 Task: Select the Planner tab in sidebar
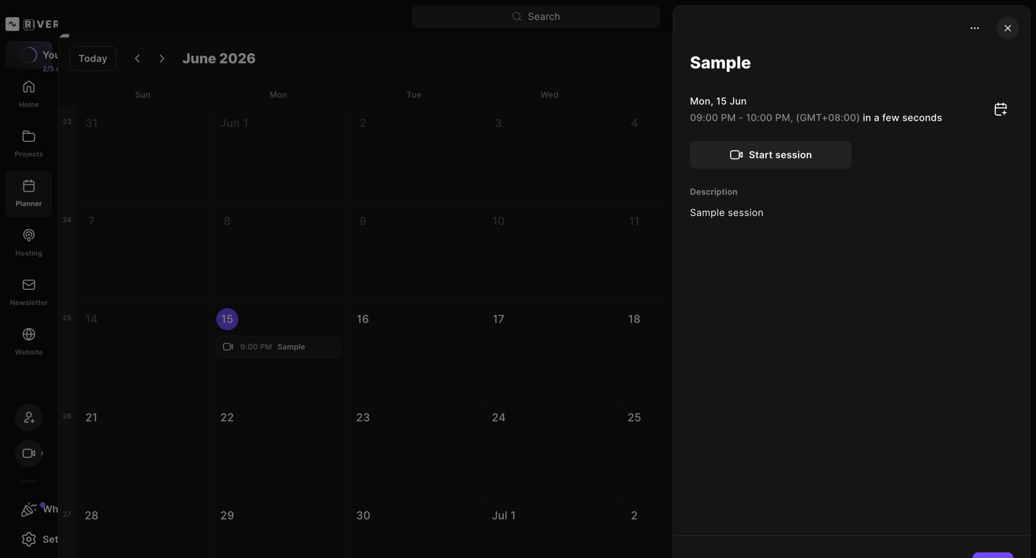coord(29,194)
